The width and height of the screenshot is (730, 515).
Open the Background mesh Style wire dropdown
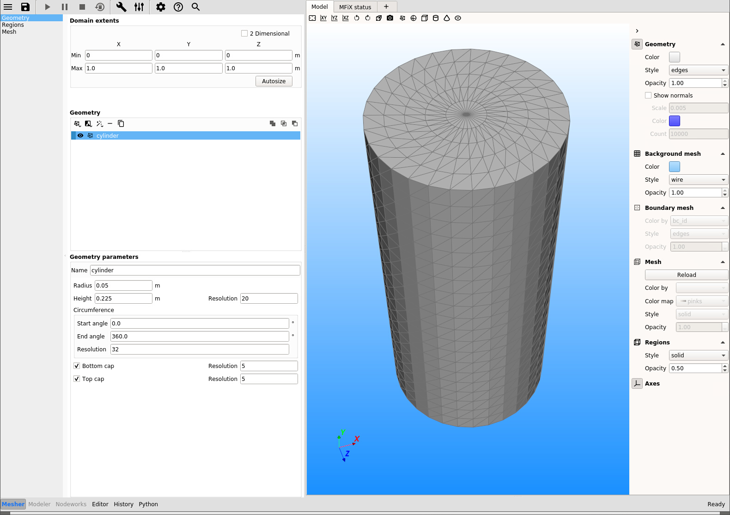pos(698,180)
